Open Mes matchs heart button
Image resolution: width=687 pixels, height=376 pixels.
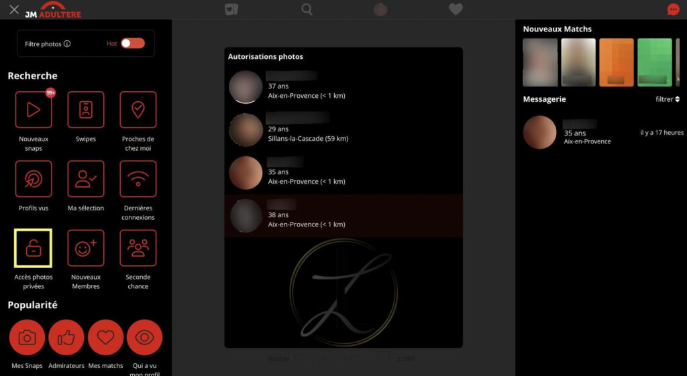click(105, 338)
